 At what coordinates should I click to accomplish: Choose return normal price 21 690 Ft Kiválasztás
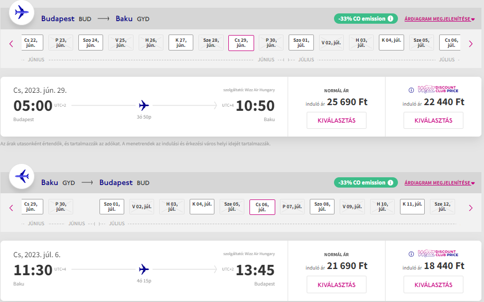pyautogui.click(x=336, y=284)
